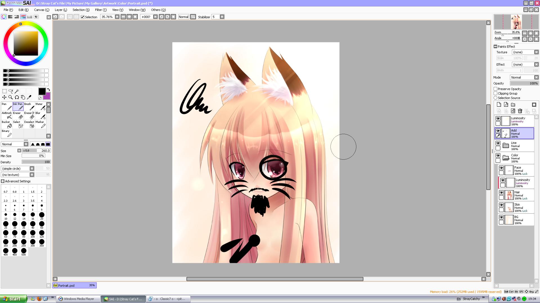Screen dimensions: 540x303
Task: Activate the Binary pen tool
Action: point(7,133)
